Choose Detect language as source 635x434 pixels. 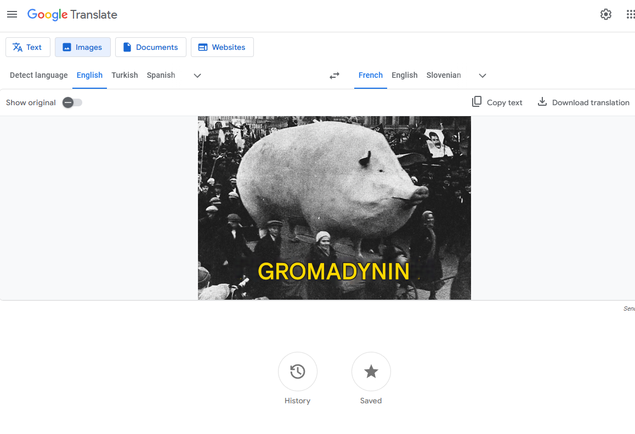[x=39, y=75]
